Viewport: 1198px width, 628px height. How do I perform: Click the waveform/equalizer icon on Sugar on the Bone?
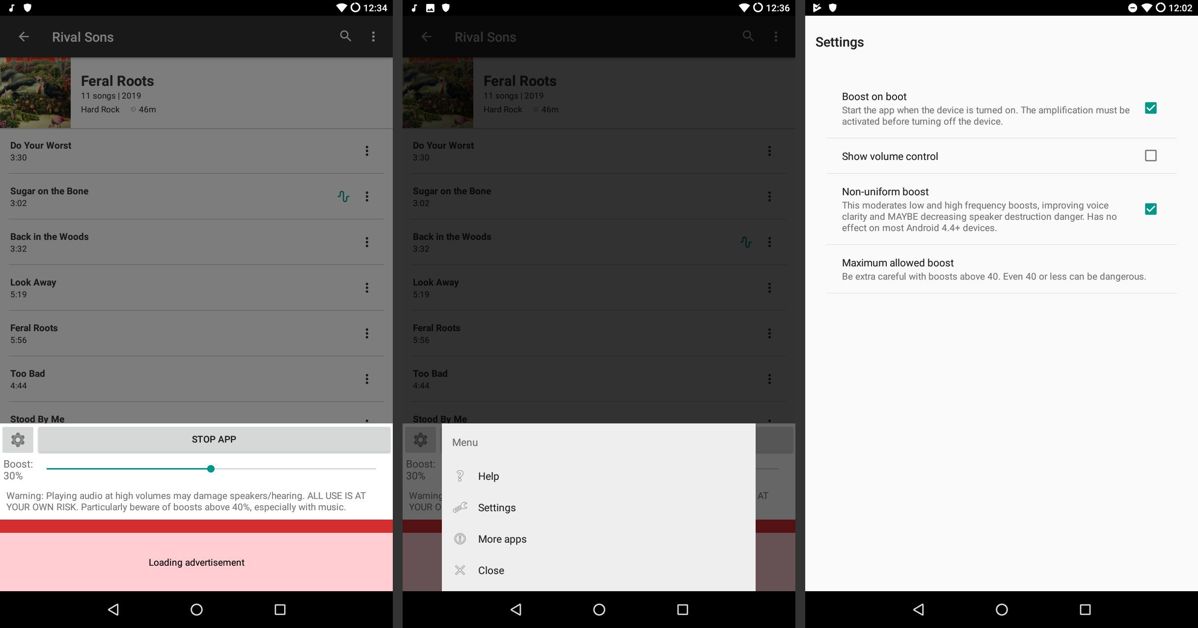coord(342,196)
